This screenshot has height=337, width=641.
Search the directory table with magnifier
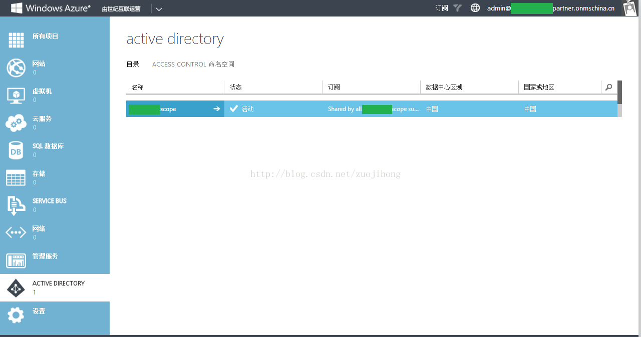point(609,87)
